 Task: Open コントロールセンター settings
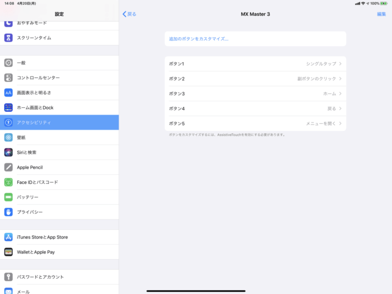[59, 78]
